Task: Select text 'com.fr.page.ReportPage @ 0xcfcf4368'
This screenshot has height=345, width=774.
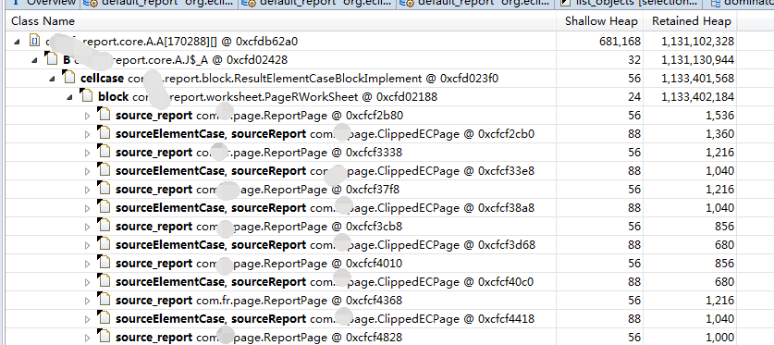Action: click(x=299, y=300)
